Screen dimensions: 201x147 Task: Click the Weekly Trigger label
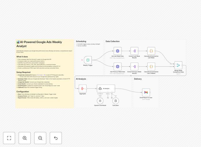pos(88,65)
